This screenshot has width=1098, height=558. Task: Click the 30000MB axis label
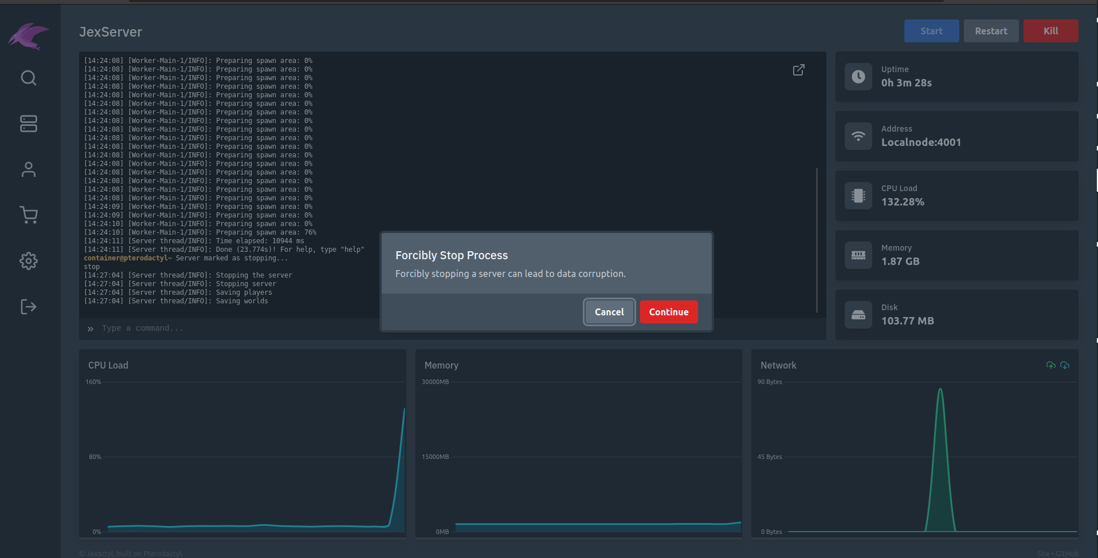[x=436, y=382]
